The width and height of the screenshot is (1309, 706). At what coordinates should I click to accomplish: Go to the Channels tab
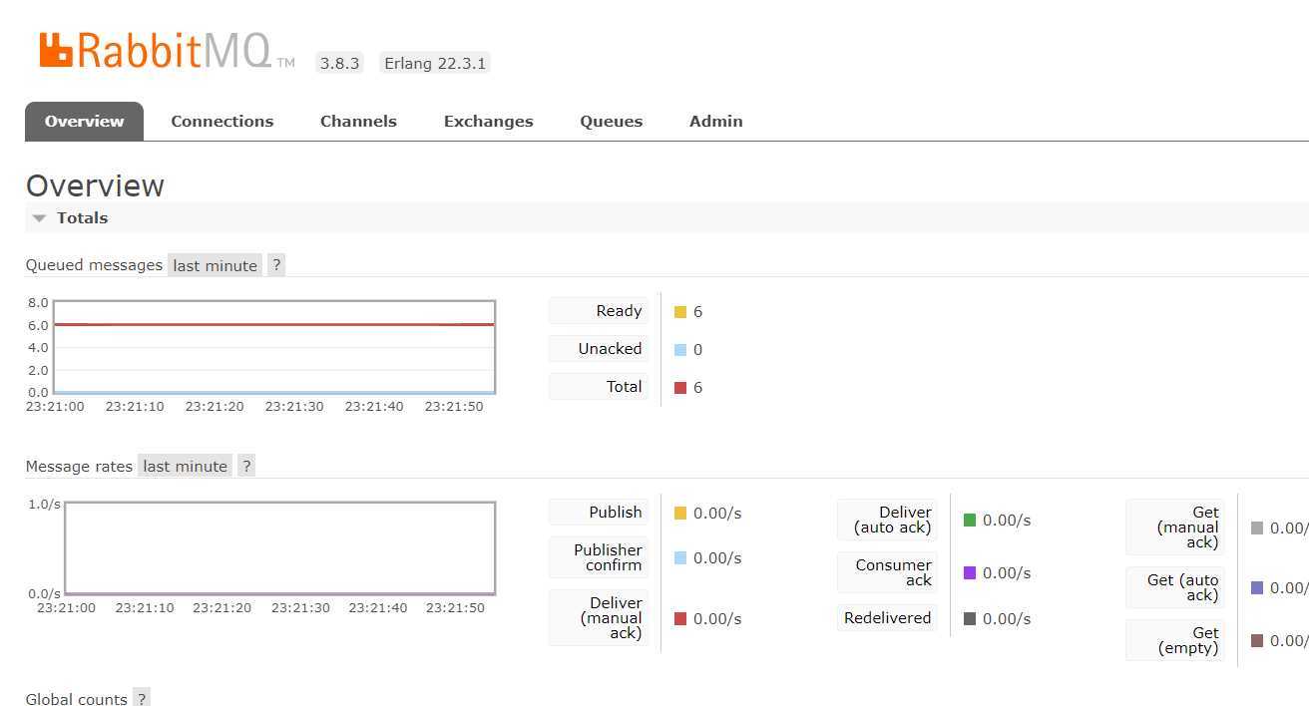(358, 122)
